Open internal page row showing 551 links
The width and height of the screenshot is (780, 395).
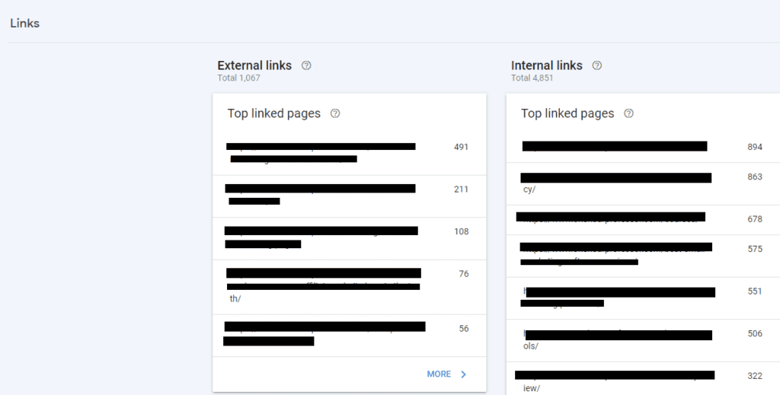[x=643, y=298]
